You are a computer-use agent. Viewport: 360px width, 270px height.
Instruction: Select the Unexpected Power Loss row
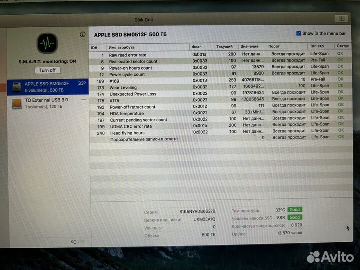(220, 93)
